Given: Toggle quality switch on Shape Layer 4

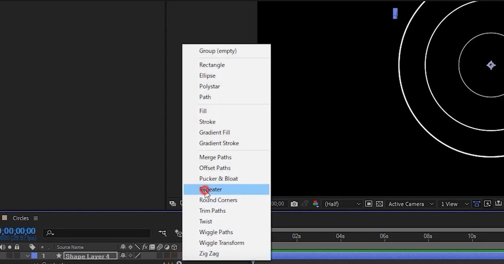Looking at the screenshot, I should click(x=138, y=256).
